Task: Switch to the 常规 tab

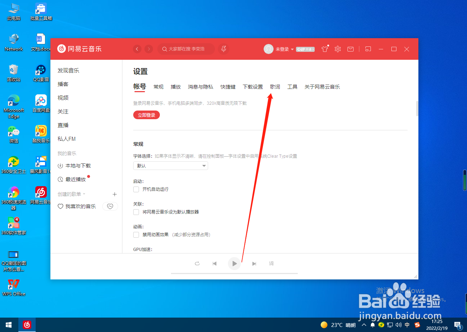Action: tap(158, 87)
